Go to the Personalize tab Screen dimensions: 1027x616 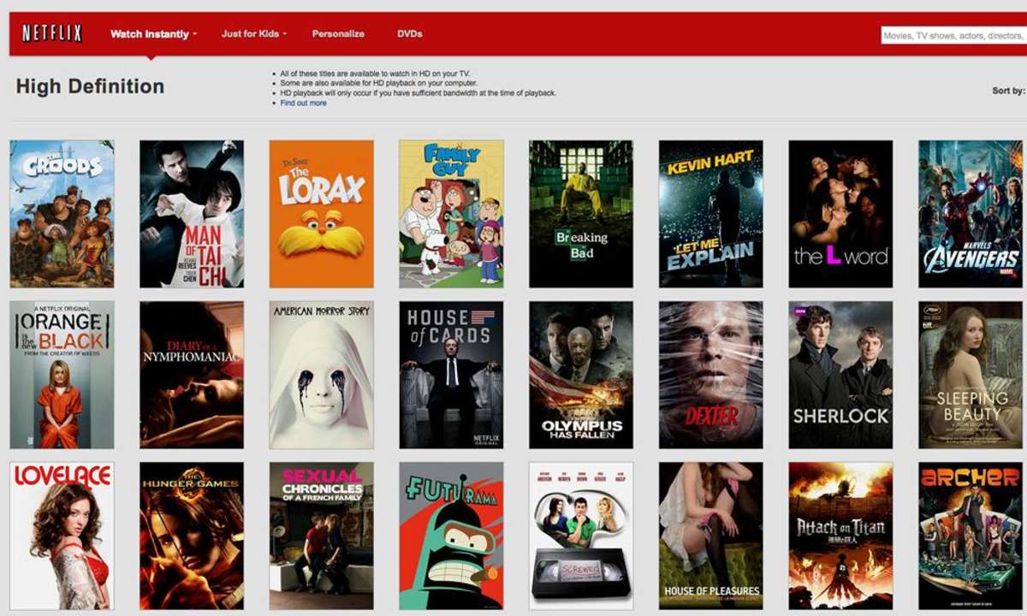[338, 34]
